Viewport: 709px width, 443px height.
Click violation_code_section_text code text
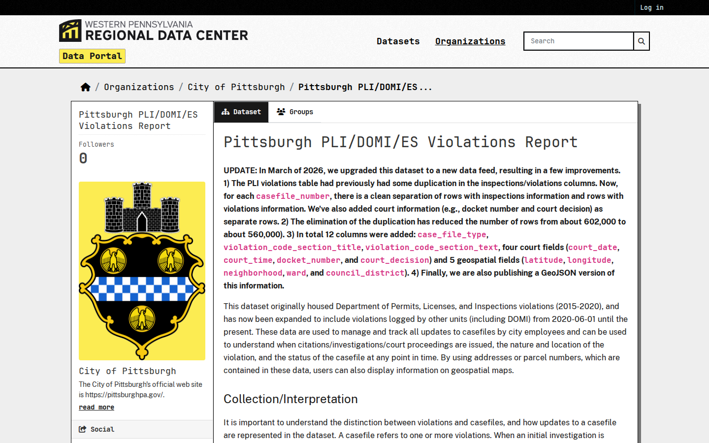point(432,247)
